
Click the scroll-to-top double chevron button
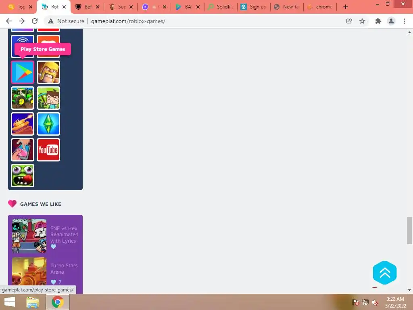384,272
